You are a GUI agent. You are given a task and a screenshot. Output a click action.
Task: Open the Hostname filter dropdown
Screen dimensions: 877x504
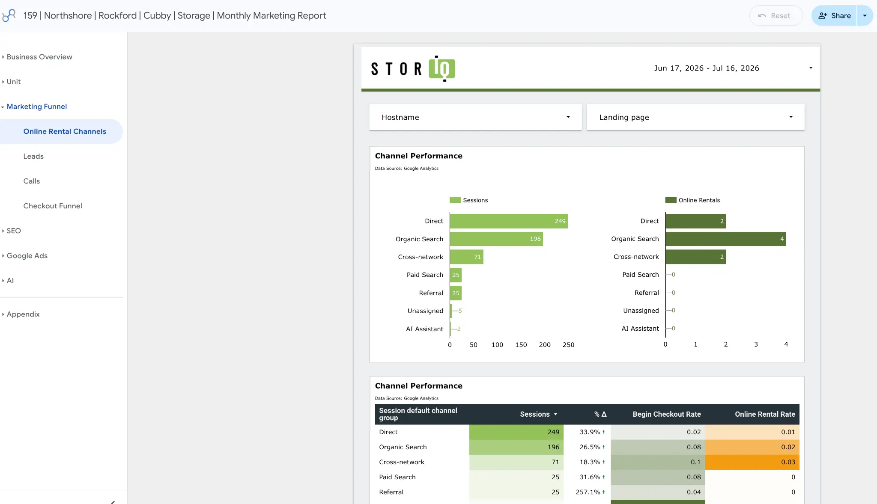(475, 117)
